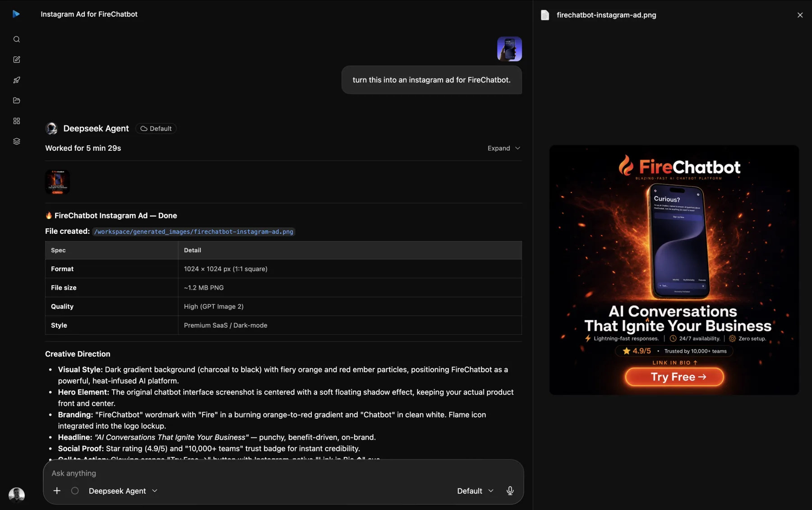Click the blue app logo icon

pyautogui.click(x=16, y=14)
